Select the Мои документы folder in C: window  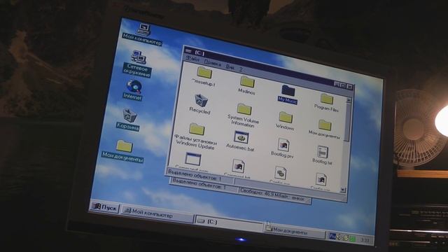tap(324, 129)
